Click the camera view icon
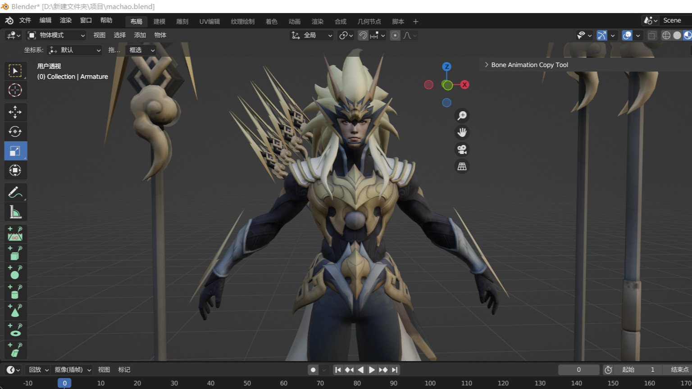Image resolution: width=692 pixels, height=389 pixels. point(462,149)
